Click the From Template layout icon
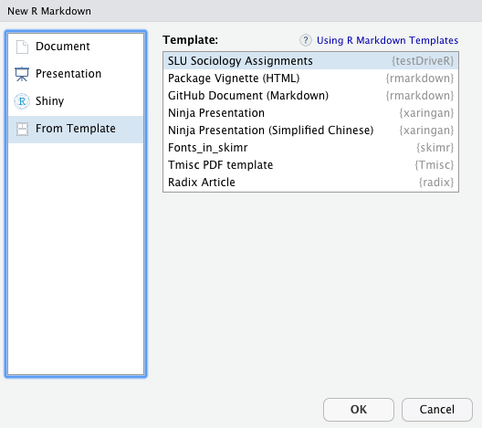Viewport: 482px width, 428px height. click(22, 129)
